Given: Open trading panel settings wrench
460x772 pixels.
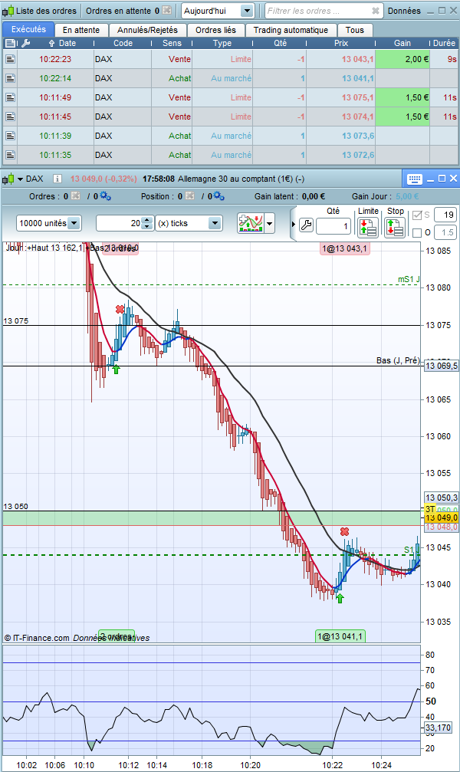Looking at the screenshot, I should pos(306,225).
